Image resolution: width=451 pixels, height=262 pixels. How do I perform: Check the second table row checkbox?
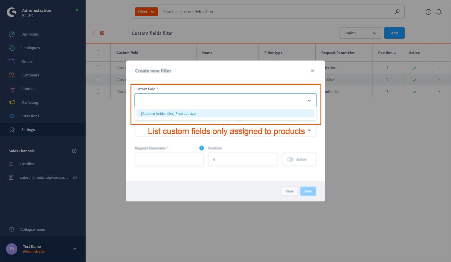(x=98, y=80)
